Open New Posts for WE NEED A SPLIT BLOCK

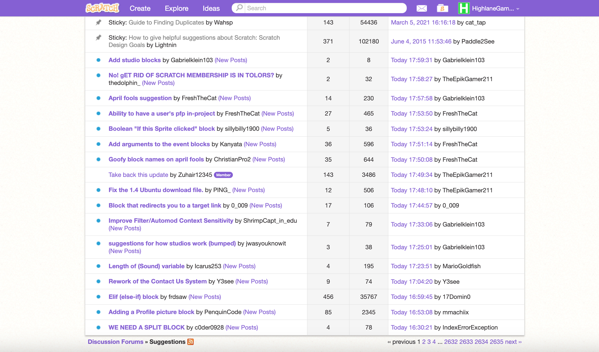242,327
